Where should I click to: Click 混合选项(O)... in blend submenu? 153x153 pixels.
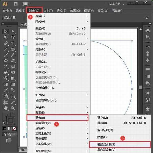point(106,130)
